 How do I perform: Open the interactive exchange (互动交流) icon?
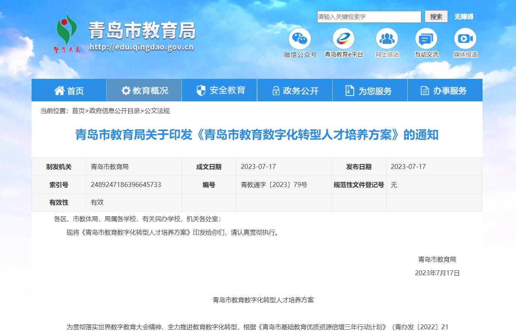[426, 39]
